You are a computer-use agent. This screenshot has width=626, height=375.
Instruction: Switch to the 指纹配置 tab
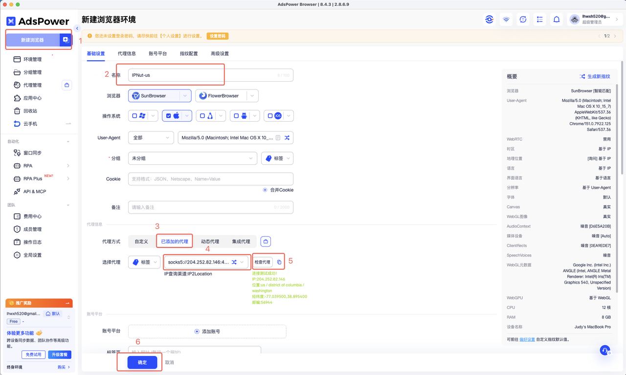click(x=189, y=54)
